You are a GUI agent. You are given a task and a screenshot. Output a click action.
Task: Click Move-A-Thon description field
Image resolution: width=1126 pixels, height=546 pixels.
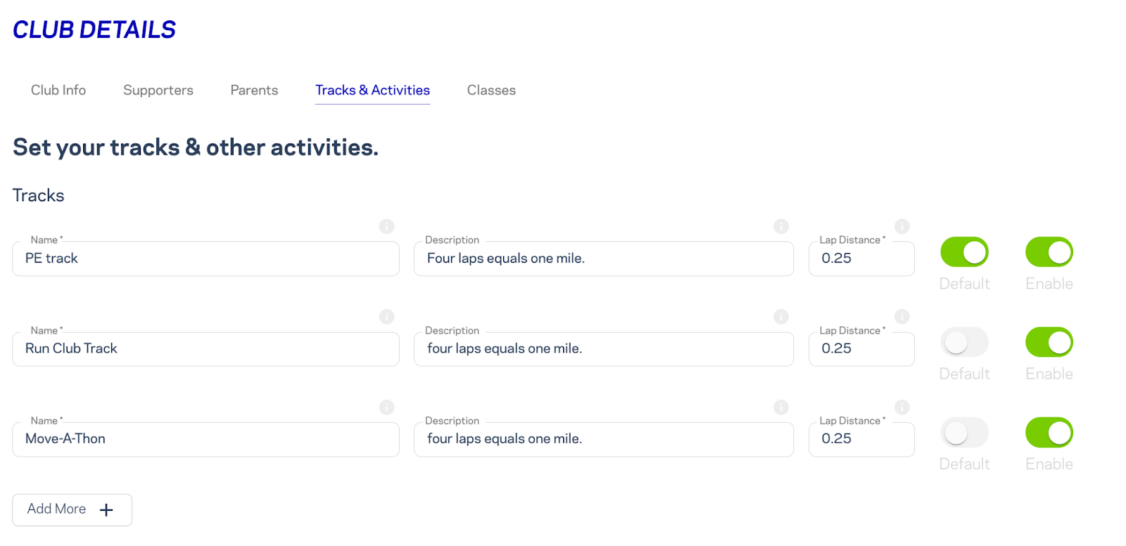point(604,439)
